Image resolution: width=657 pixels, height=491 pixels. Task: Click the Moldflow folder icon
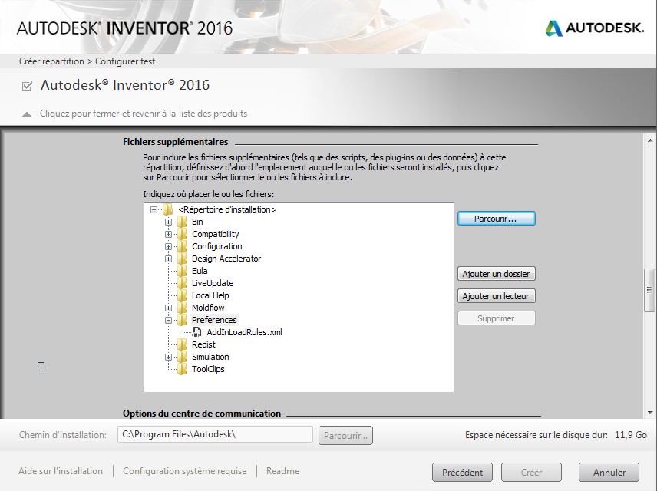pos(182,308)
